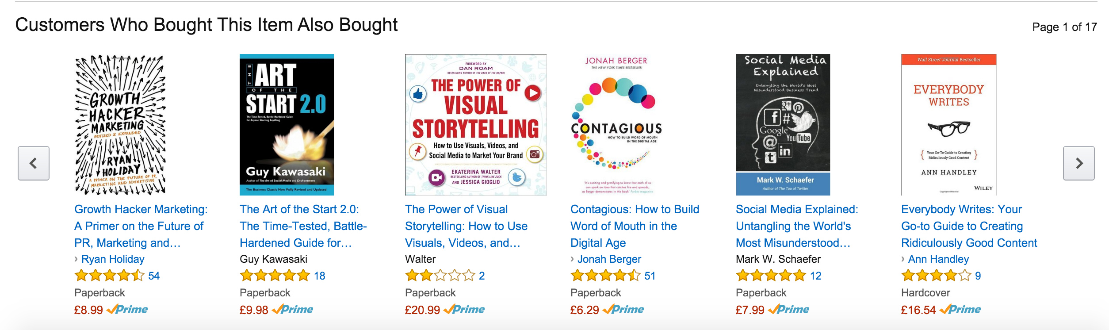
Task: Click The Power of Visual Storytelling cover
Action: click(475, 125)
